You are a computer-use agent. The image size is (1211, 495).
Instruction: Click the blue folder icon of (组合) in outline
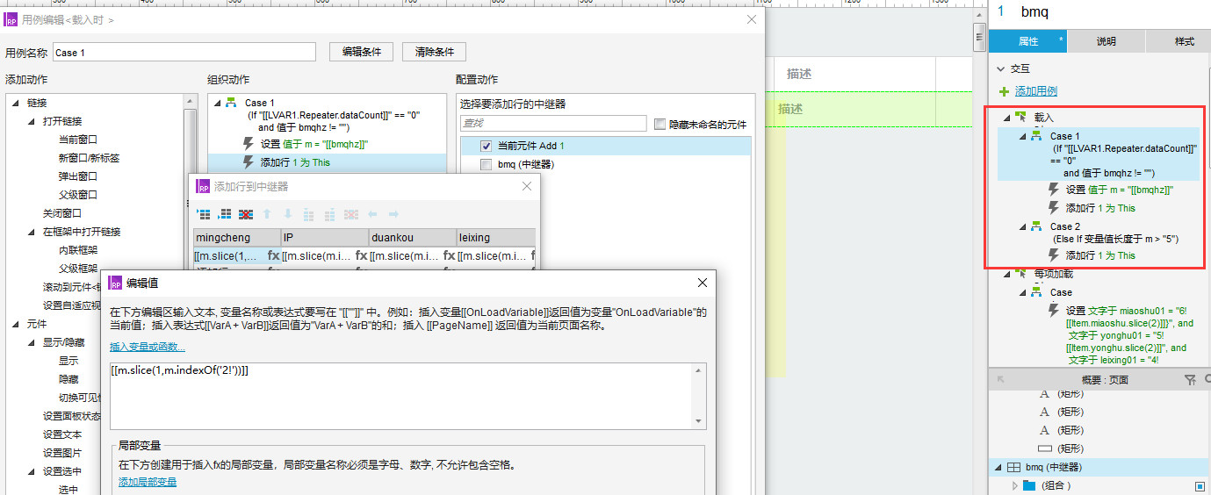coord(1030,485)
